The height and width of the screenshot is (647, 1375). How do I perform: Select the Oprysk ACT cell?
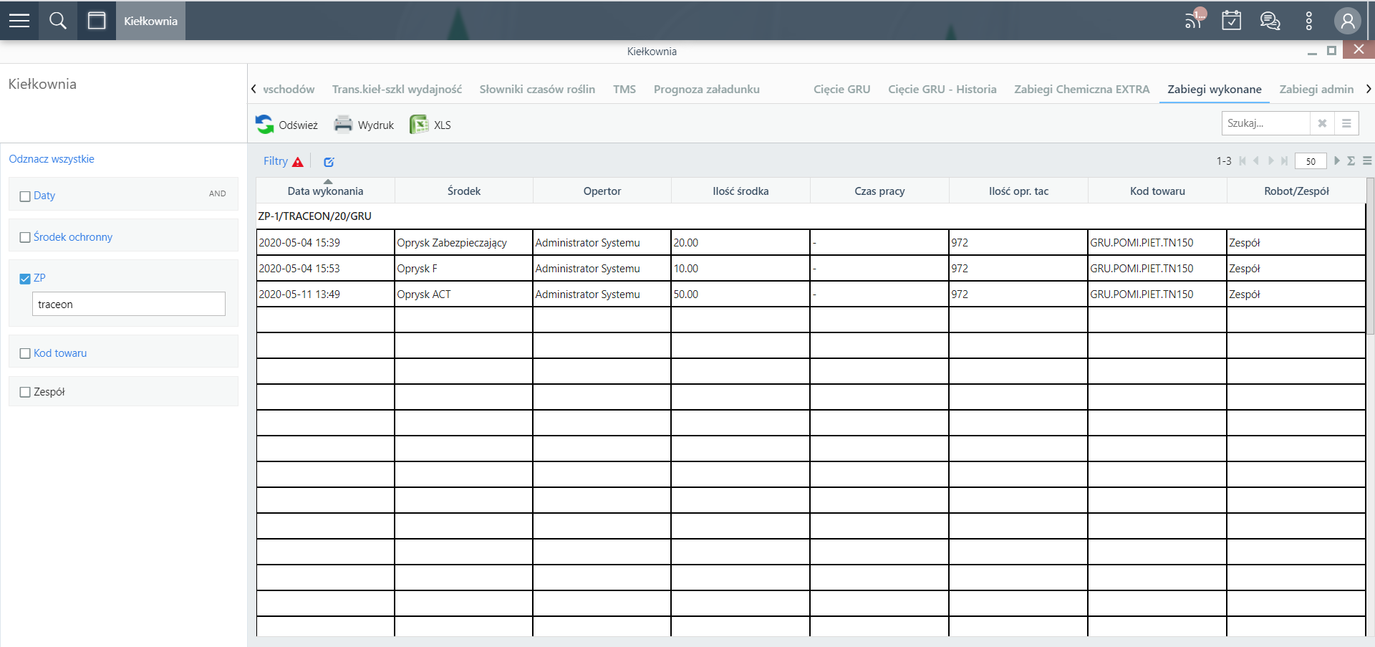click(463, 294)
